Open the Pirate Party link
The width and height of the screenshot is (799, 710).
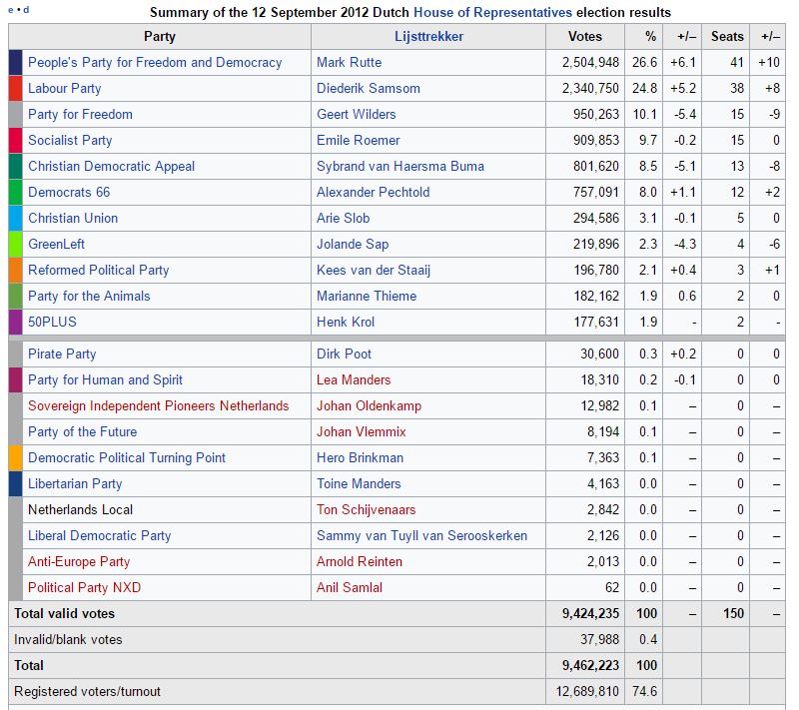click(62, 355)
